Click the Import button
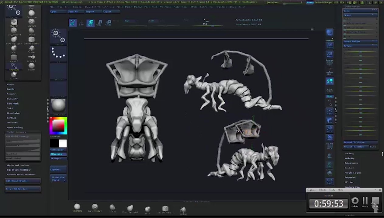 pyautogui.click(x=93, y=12)
